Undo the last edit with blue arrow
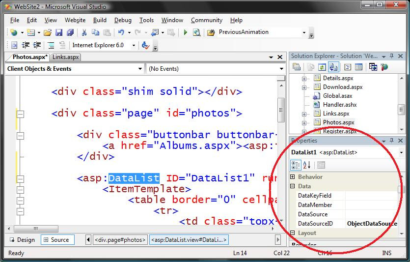 click(121, 32)
